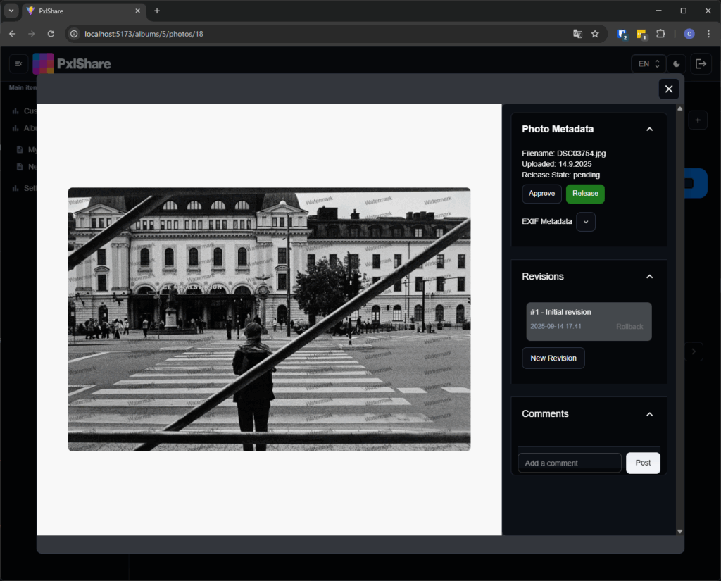
Task: Open the EN language selector
Action: [648, 64]
